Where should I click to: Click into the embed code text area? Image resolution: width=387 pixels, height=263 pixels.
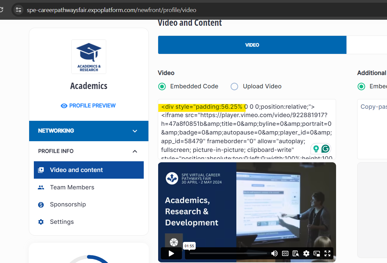coord(247,129)
